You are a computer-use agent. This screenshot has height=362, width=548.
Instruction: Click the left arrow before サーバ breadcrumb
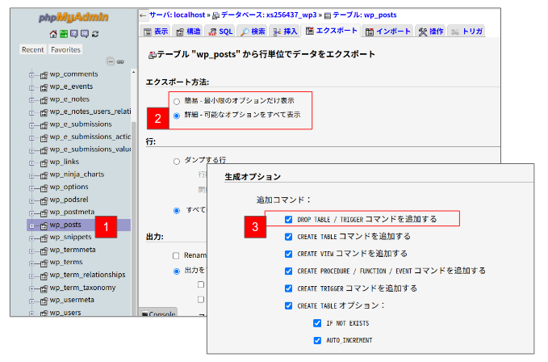pyautogui.click(x=143, y=15)
